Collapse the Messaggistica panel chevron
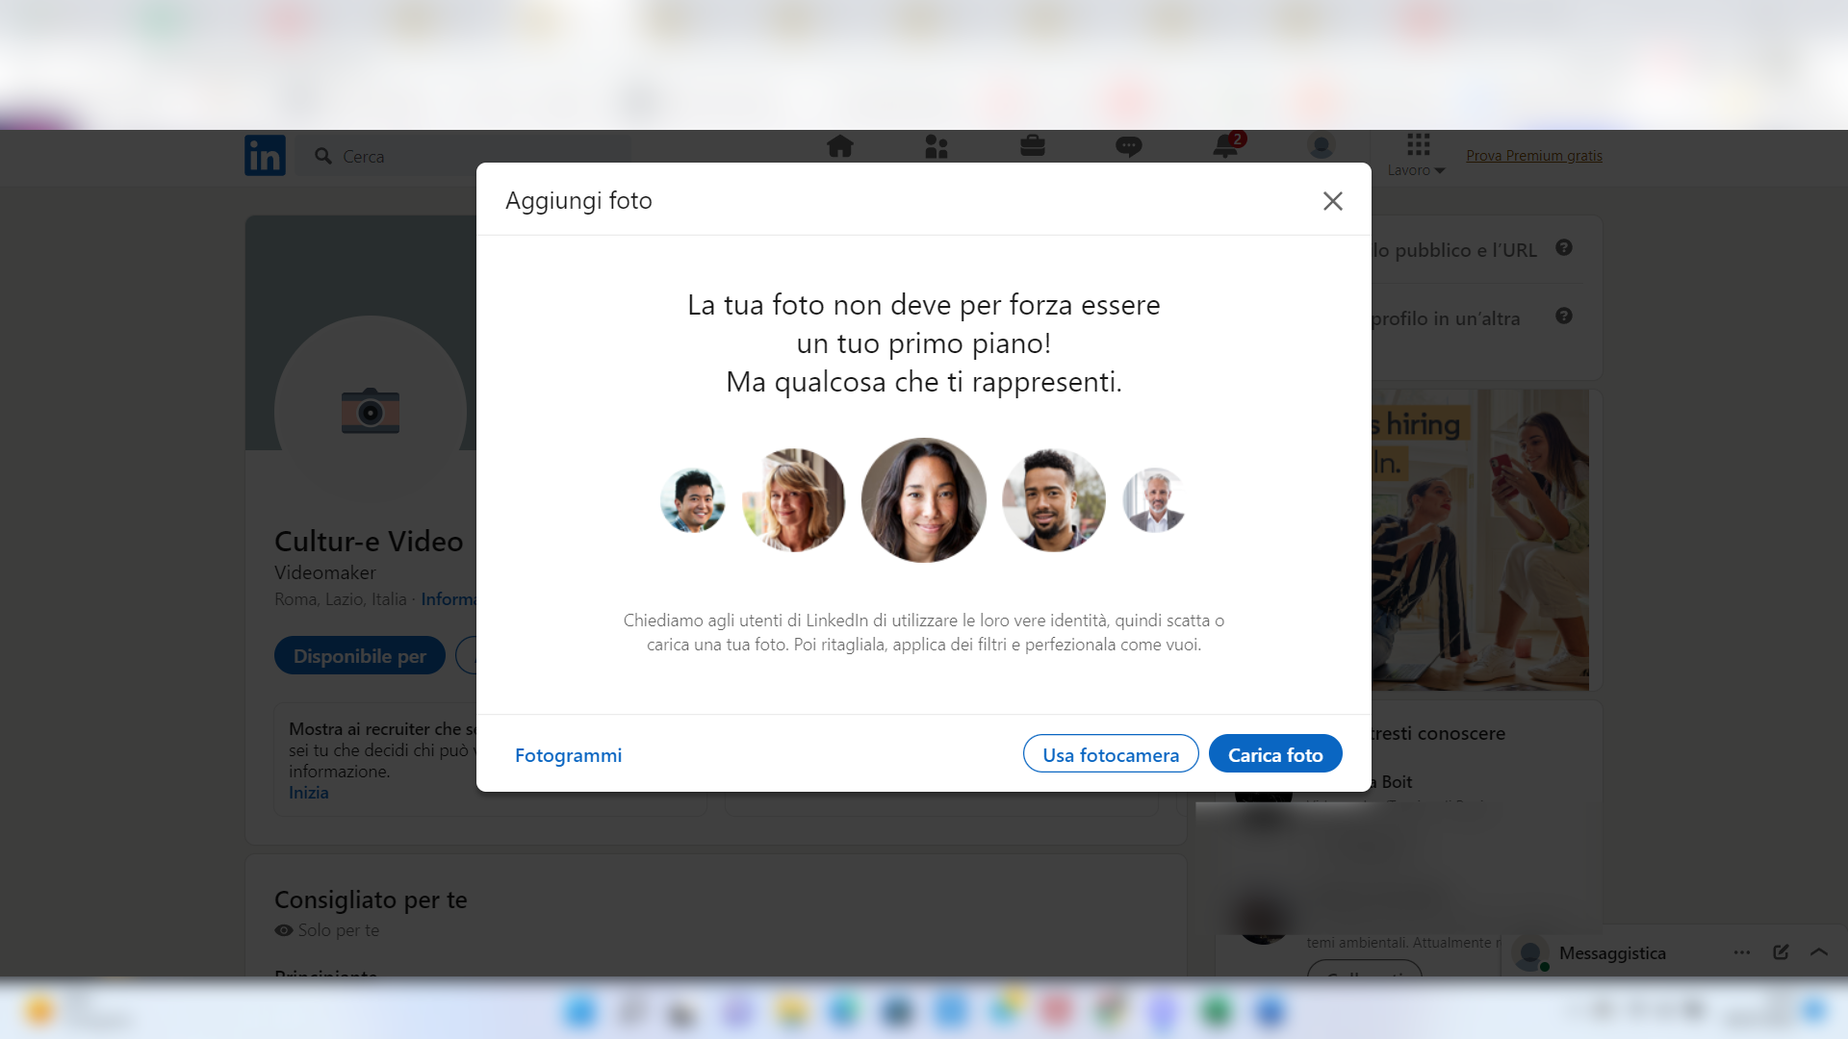Viewport: 1848px width, 1039px height. (x=1818, y=952)
